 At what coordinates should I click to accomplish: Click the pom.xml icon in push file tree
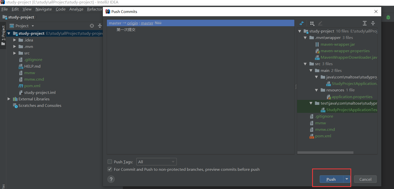point(312,136)
